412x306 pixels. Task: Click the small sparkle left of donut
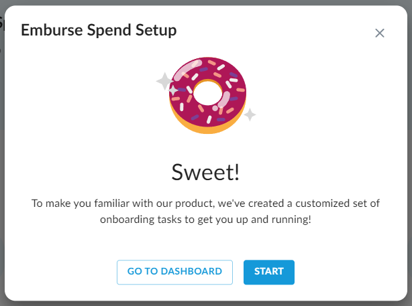pos(173,90)
